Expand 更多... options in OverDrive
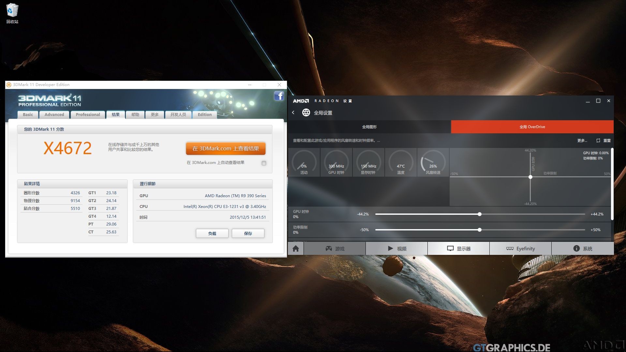This screenshot has height=352, width=626. pyautogui.click(x=582, y=140)
